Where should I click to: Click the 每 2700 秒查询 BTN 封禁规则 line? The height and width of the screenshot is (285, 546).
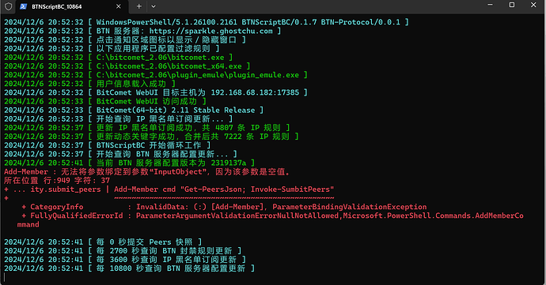pyautogui.click(x=123, y=250)
